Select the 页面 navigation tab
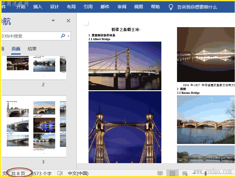The width and height of the screenshot is (236, 177). click(16, 49)
